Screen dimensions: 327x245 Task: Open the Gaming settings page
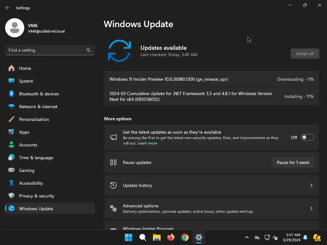coord(49,170)
